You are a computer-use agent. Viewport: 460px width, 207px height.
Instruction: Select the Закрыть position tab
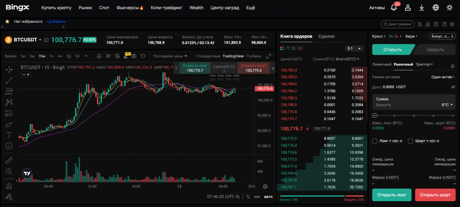point(435,49)
